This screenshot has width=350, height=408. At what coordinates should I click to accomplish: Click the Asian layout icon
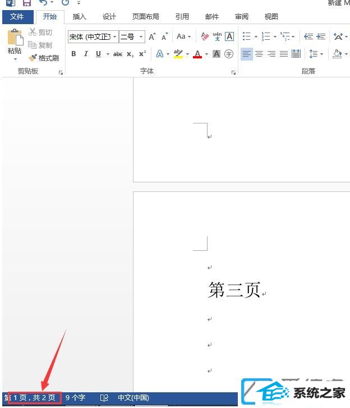tap(338, 36)
